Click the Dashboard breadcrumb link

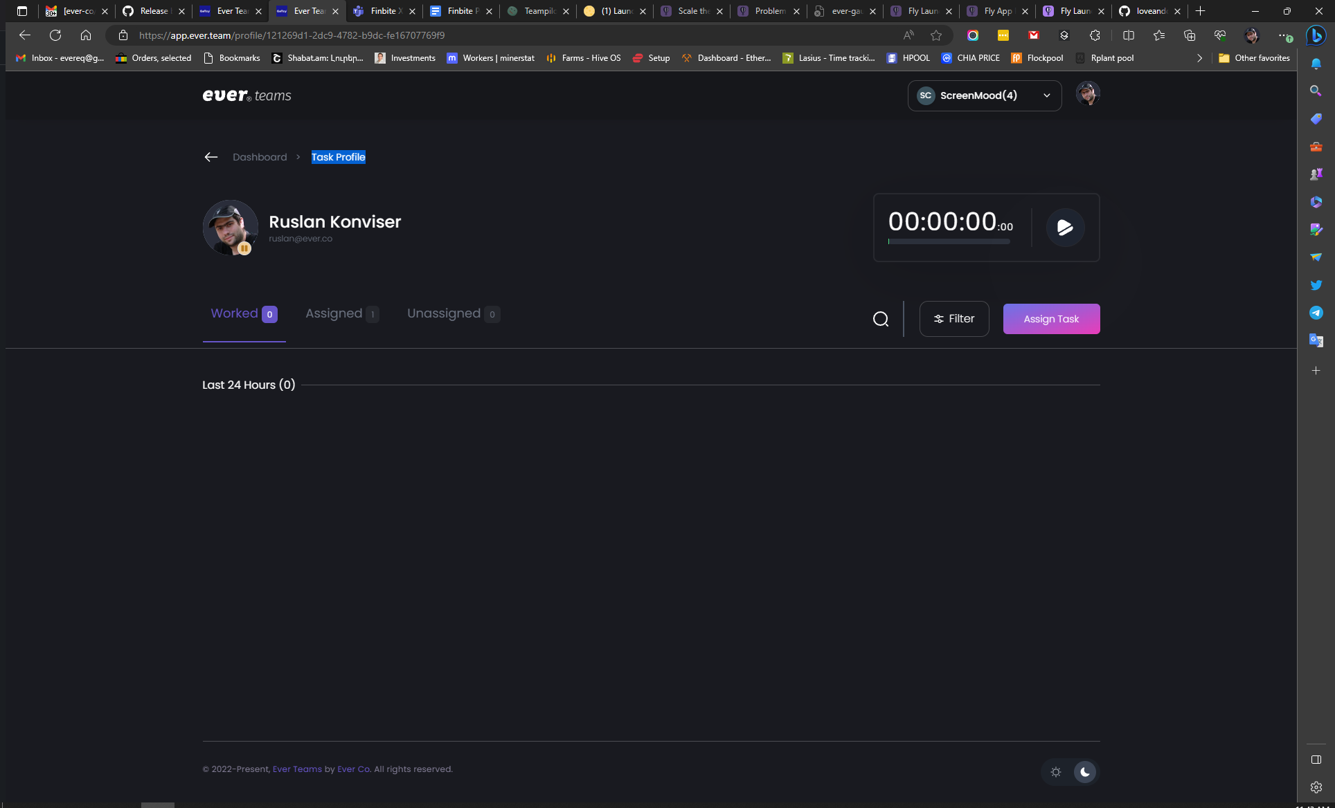260,157
